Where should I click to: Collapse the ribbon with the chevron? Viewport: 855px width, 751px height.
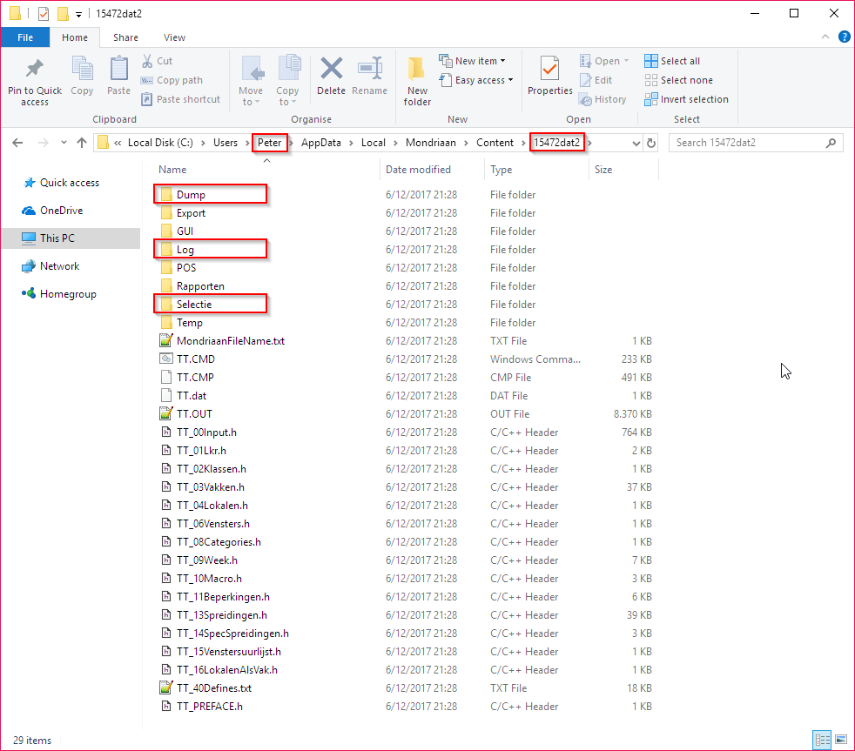point(825,37)
